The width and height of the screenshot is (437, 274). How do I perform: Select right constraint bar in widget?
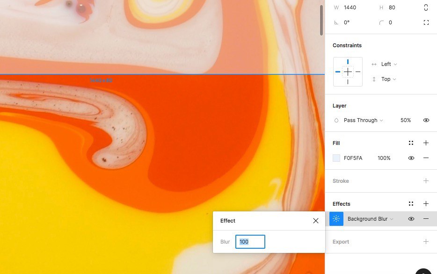tap(358, 72)
